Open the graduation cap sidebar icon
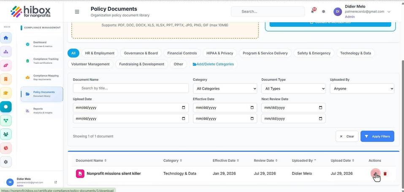Screen dimensions: 404x192 coord(5,93)
